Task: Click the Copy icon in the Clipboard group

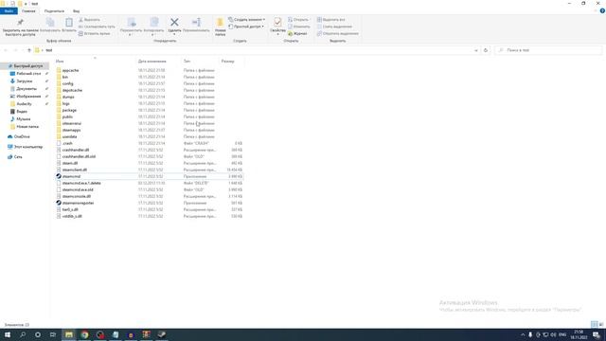Action: [50, 23]
